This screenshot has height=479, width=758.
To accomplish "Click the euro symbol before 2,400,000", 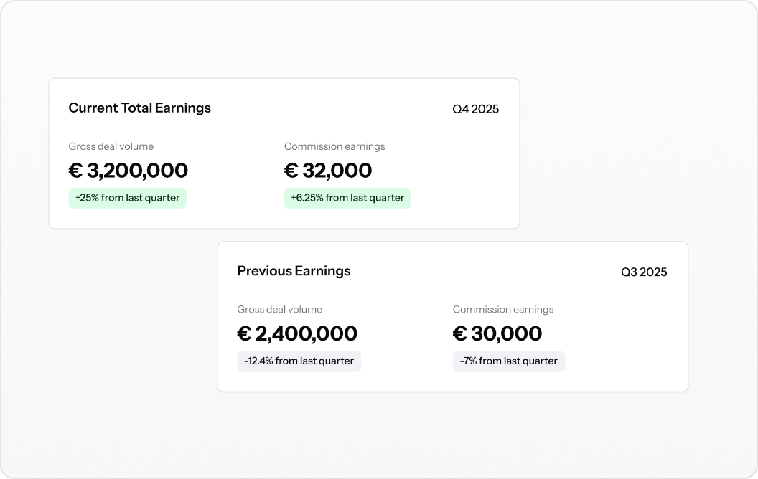I will pos(244,333).
